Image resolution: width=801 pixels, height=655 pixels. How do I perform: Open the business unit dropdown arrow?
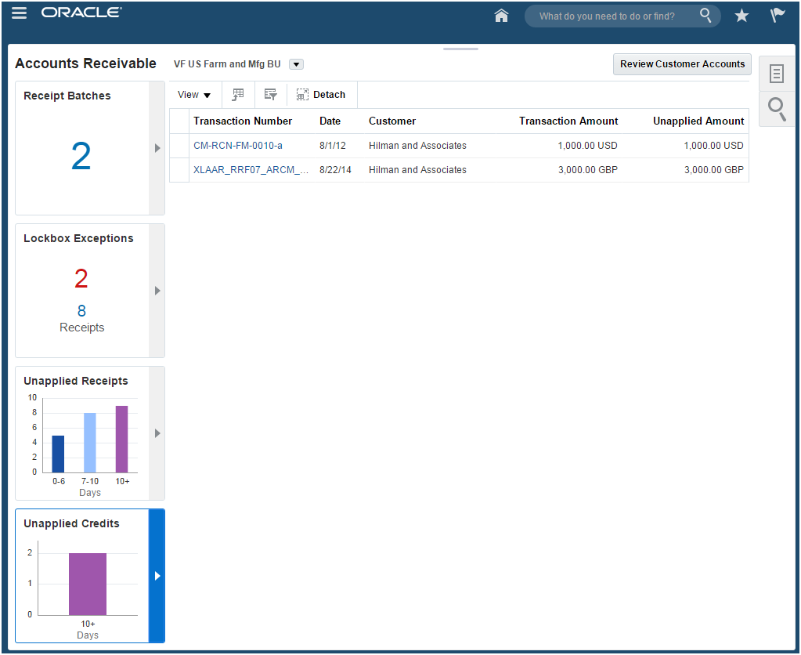pos(296,64)
